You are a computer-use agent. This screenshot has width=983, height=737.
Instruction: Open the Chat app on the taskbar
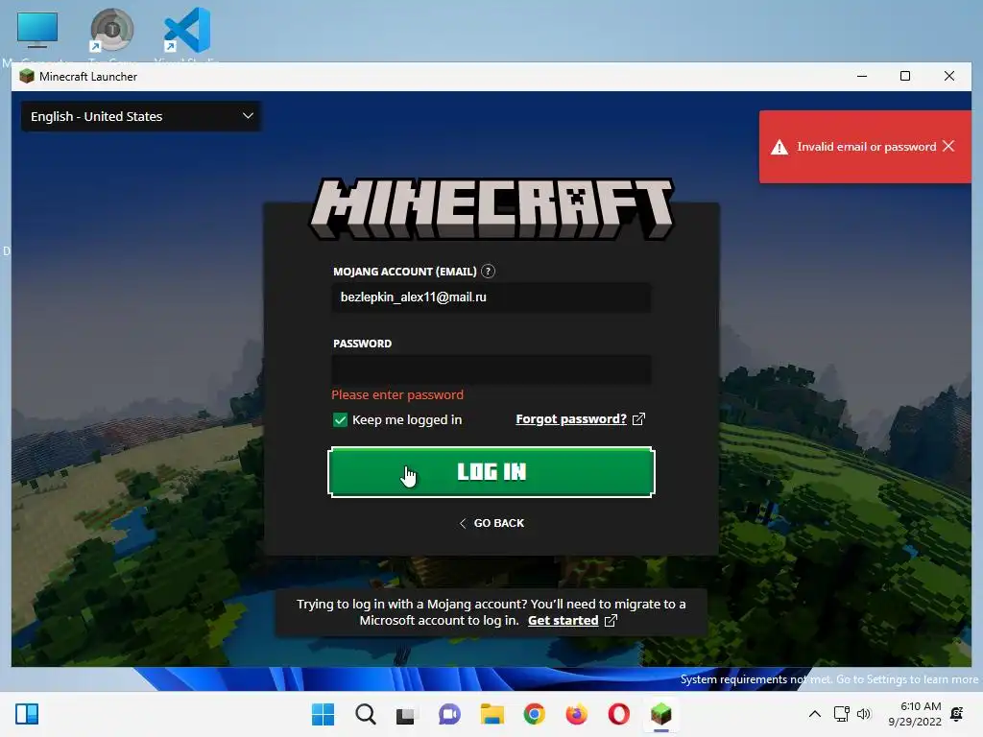click(x=449, y=714)
